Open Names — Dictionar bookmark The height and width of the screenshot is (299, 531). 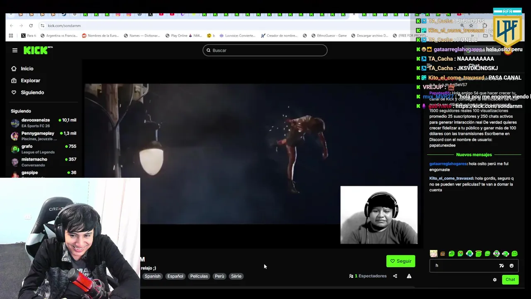142,36
